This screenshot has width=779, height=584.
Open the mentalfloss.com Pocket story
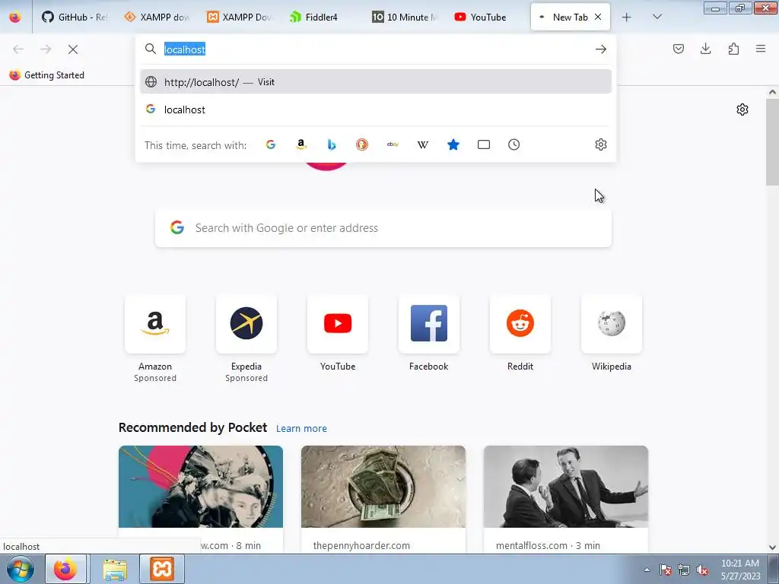pyautogui.click(x=566, y=500)
